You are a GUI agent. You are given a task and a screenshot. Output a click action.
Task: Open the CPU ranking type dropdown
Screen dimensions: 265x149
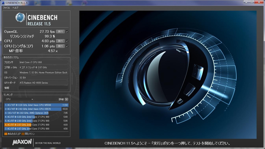pyautogui.click(x=19, y=99)
